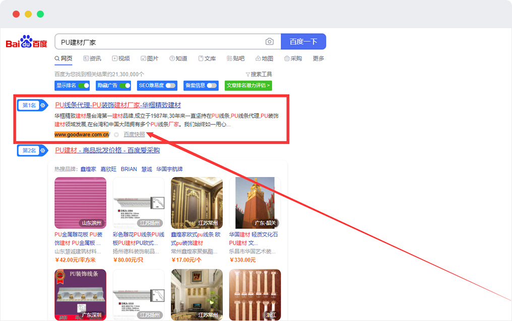Image resolution: width=512 pixels, height=321 pixels.
Task: Open the second-row 江苏常州 living room thumbnail
Action: pyautogui.click(x=197, y=295)
